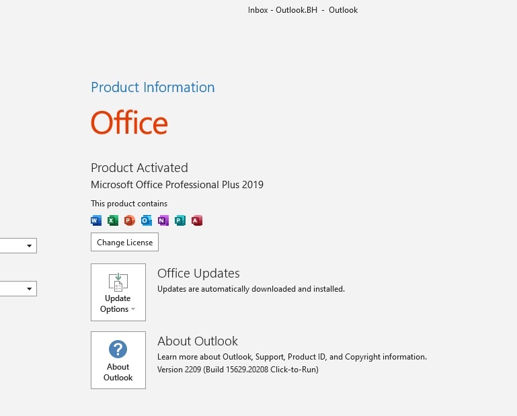Image resolution: width=517 pixels, height=416 pixels.
Task: Click the Excel app icon
Action: pos(113,220)
